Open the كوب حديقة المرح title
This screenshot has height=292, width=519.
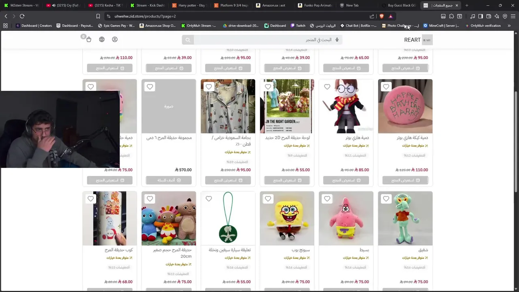tap(119, 250)
